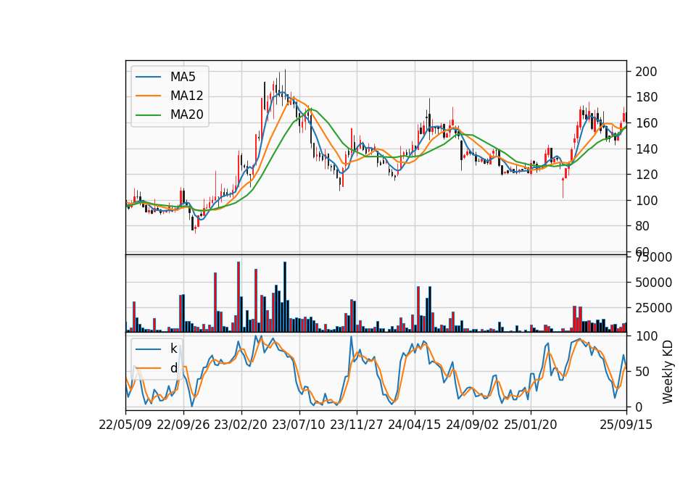Click the 0 label on KD axis
The image size is (696, 500).
click(x=639, y=407)
